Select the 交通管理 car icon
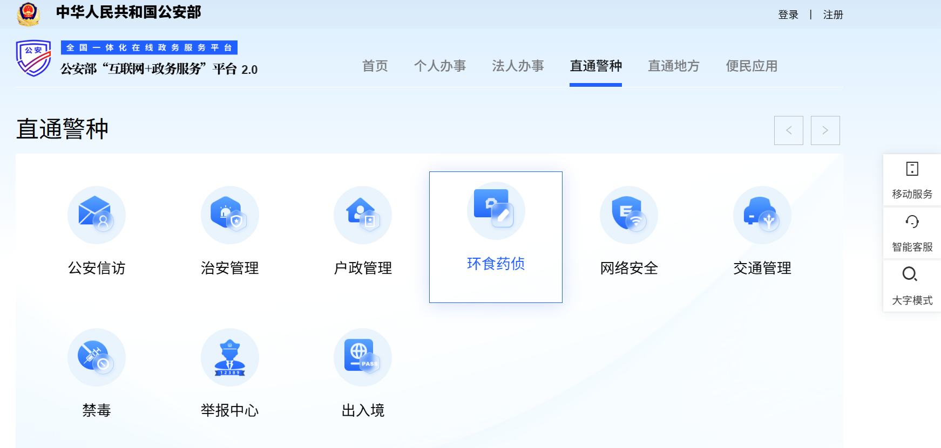This screenshot has width=941, height=448. point(762,215)
